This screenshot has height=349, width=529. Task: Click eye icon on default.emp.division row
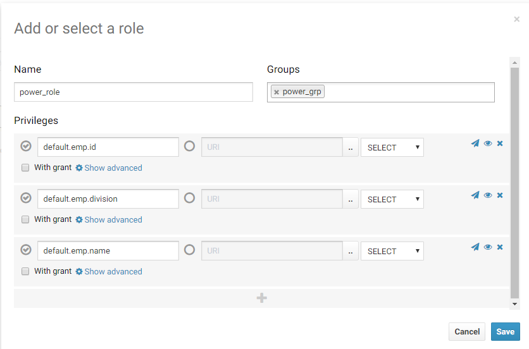(488, 195)
